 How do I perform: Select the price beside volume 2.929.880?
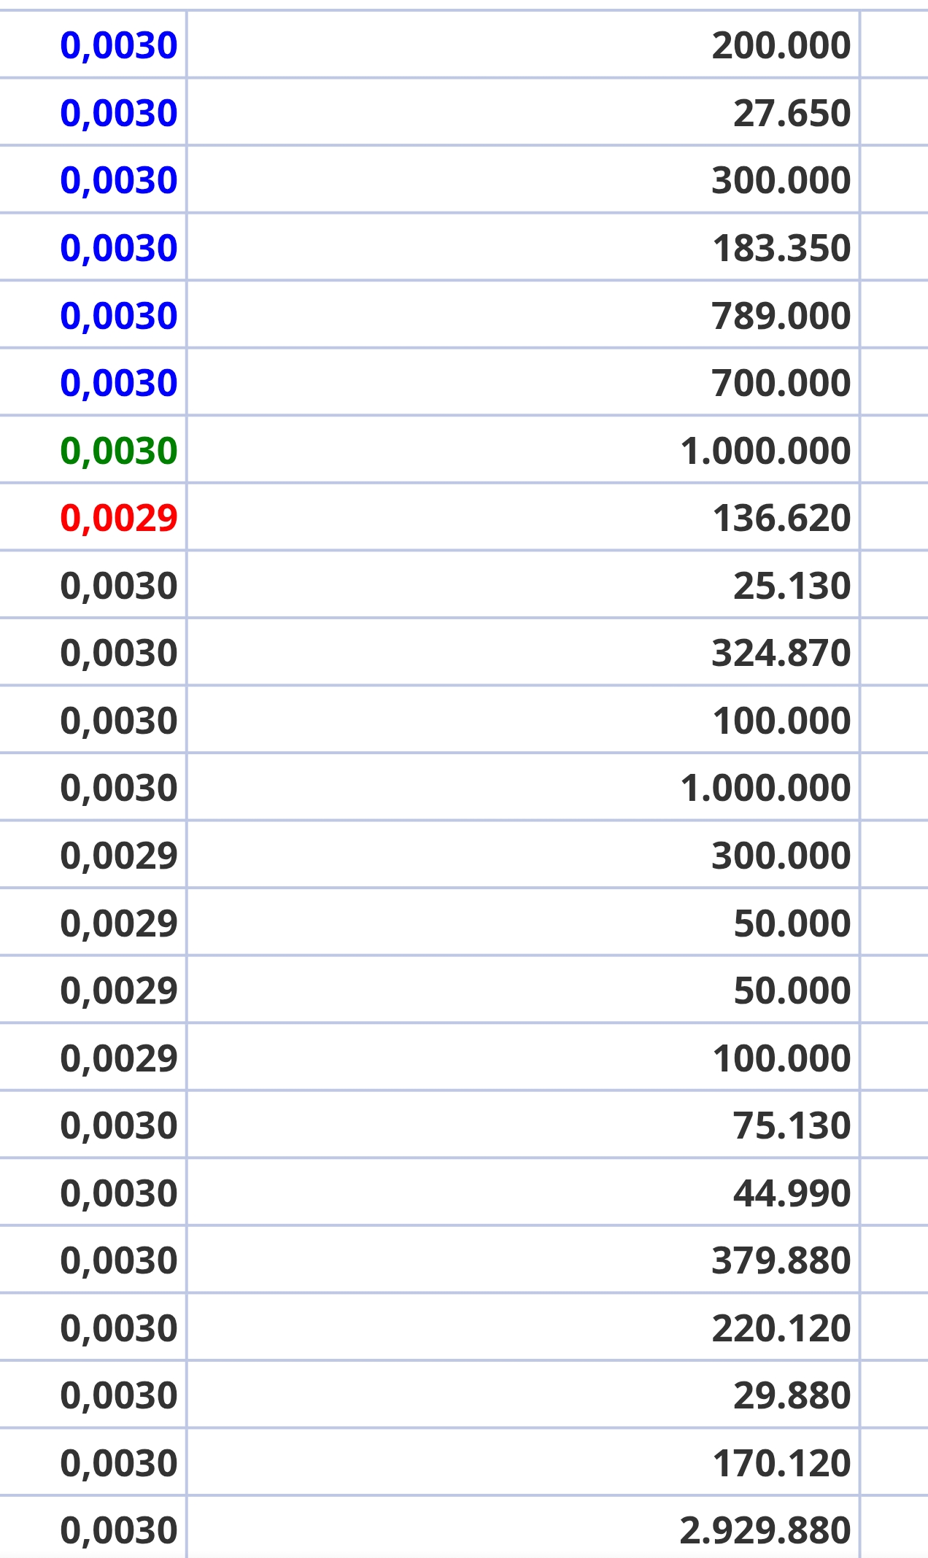pos(119,1530)
